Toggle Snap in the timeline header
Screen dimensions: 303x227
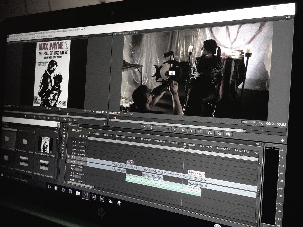80,136
